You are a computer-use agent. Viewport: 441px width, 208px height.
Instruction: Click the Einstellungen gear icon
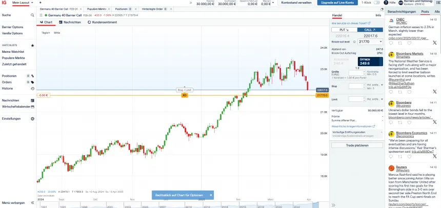tap(32, 118)
